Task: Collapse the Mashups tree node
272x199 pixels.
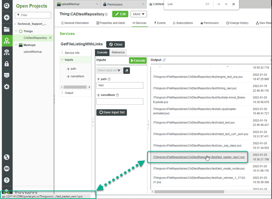Action: [x=16, y=45]
